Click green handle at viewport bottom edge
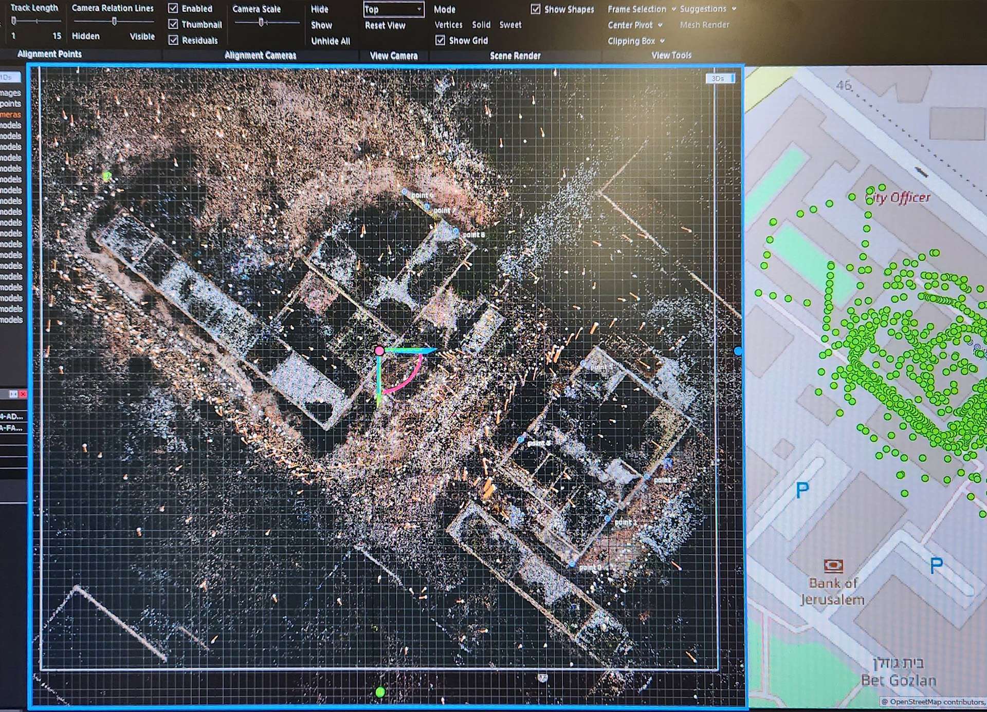This screenshot has height=712, width=987. tap(380, 692)
